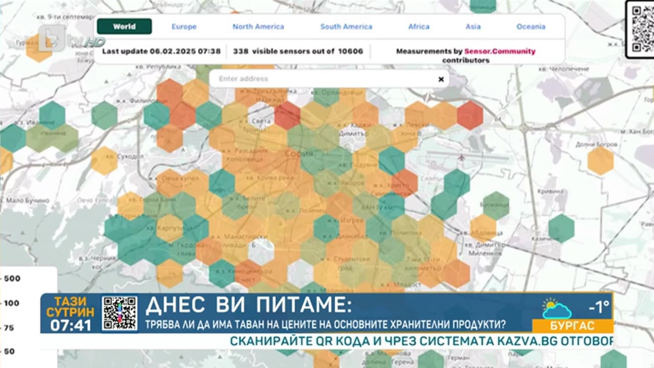The height and width of the screenshot is (368, 654).
Task: Open the North America tab
Action: pos(258,27)
